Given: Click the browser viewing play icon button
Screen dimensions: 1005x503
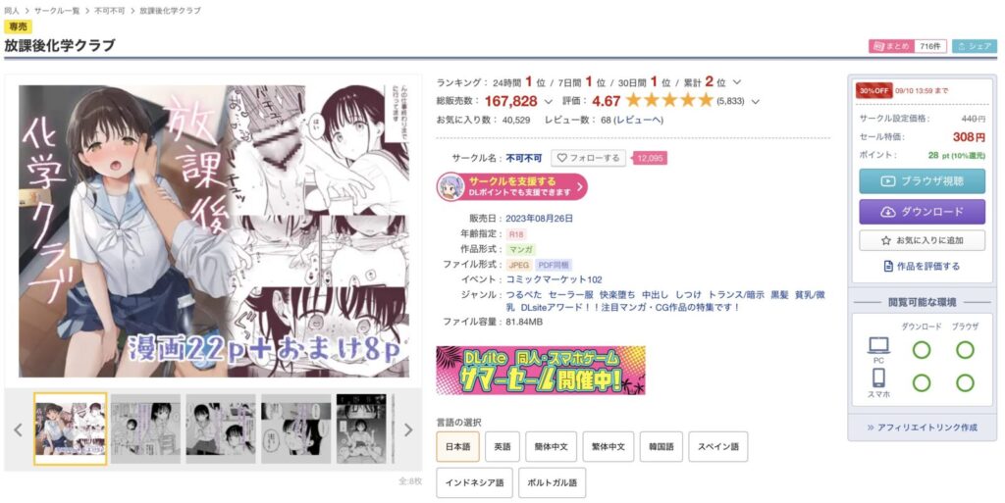Looking at the screenshot, I should (922, 181).
